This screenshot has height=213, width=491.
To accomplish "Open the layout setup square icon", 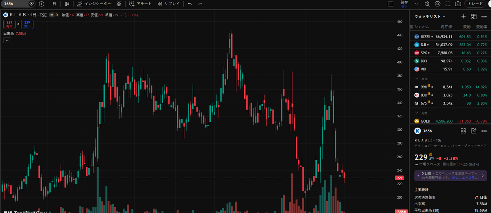I will [x=390, y=4].
